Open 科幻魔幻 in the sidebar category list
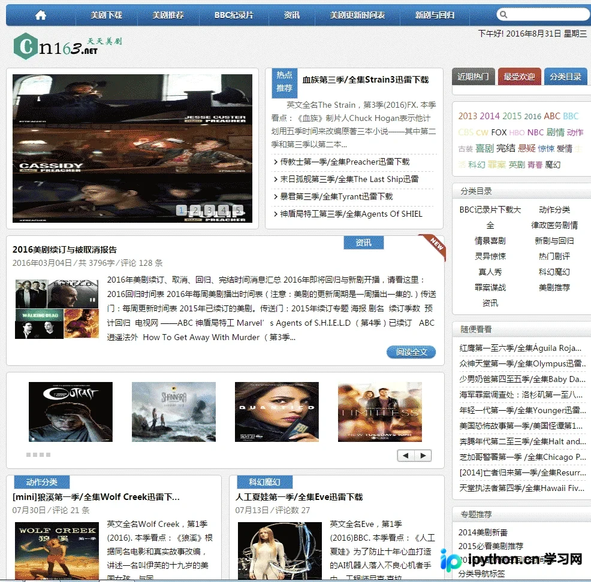This screenshot has height=582, width=591. tap(554, 272)
